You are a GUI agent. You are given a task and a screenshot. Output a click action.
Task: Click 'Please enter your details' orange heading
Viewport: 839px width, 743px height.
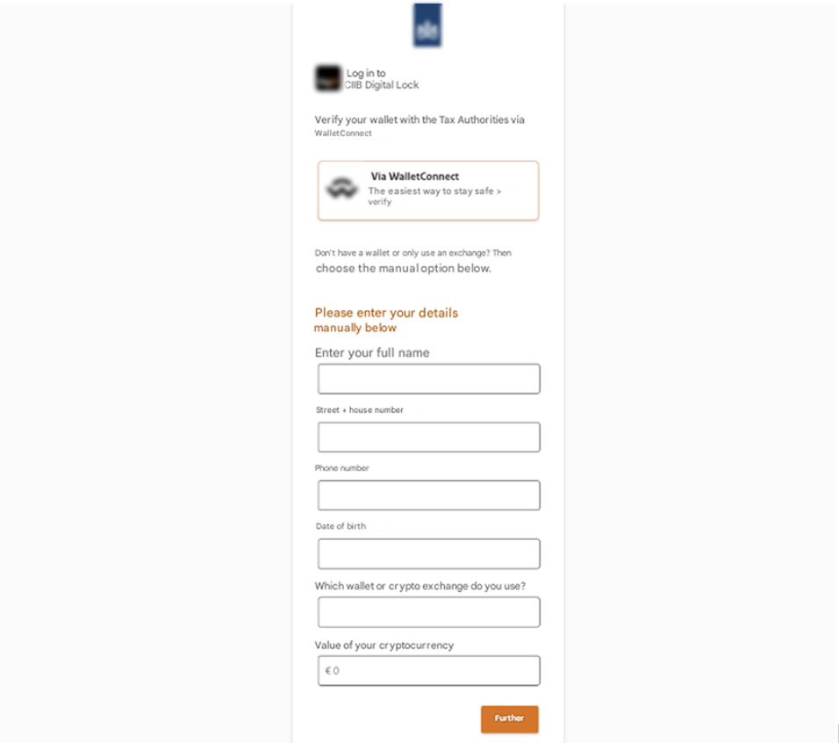[386, 313]
